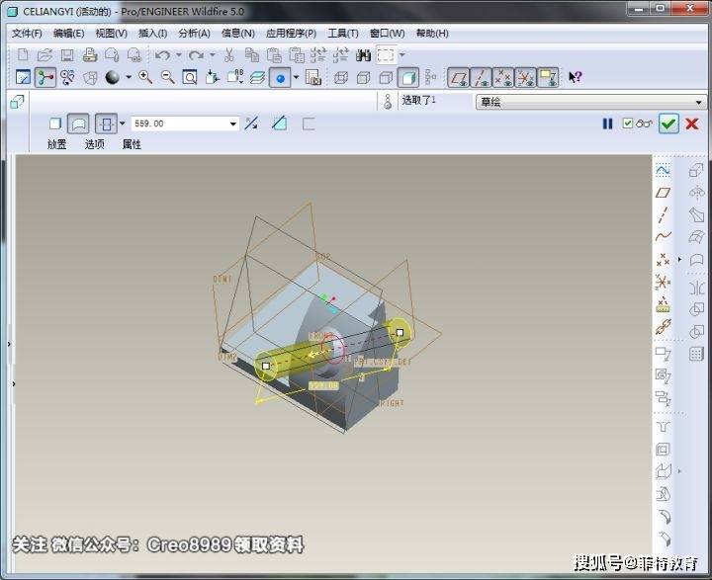
Task: Toggle the surface extrude option
Action: click(78, 124)
